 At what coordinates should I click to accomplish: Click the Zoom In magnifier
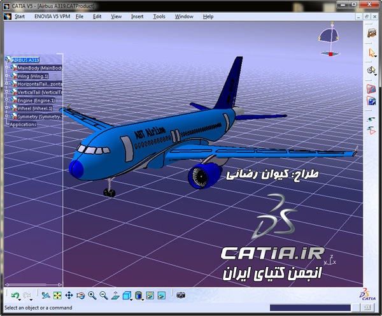(92, 296)
